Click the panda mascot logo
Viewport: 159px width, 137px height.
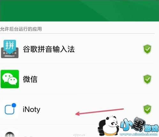[108, 126]
